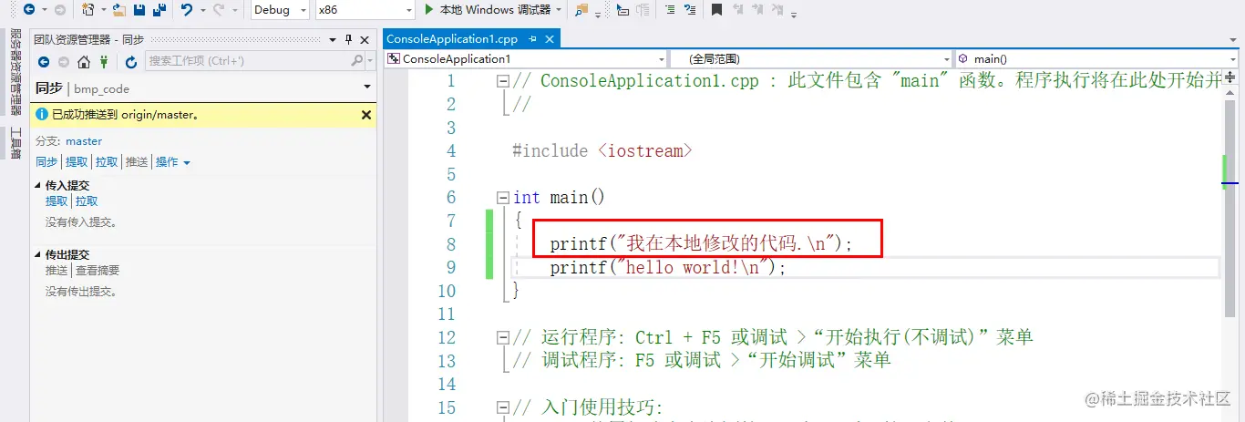Collapse the main function at line 6
Screen dimensions: 1245x422
coord(502,198)
